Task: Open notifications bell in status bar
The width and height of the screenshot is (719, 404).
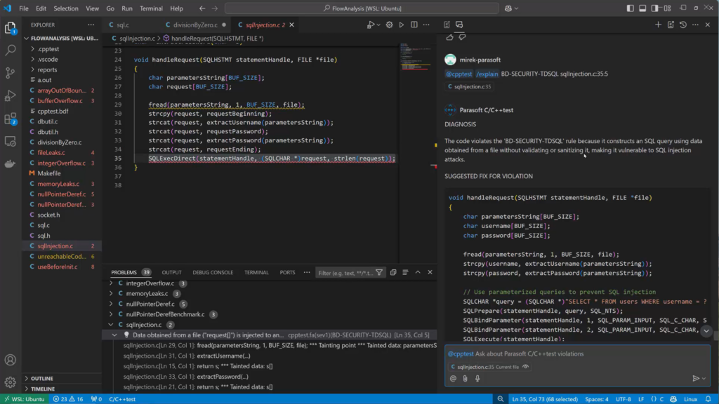Action: [x=708, y=399]
